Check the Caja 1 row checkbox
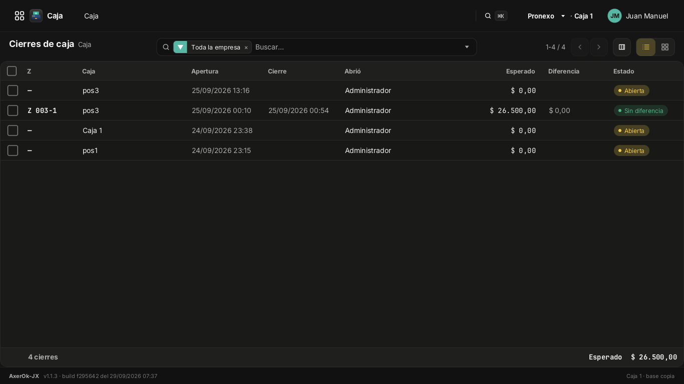 [13, 130]
